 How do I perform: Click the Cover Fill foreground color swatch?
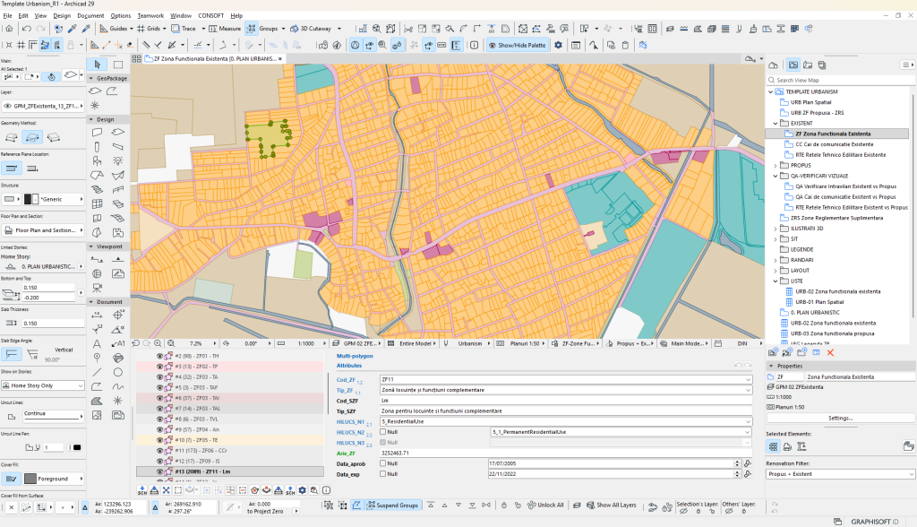click(30, 479)
